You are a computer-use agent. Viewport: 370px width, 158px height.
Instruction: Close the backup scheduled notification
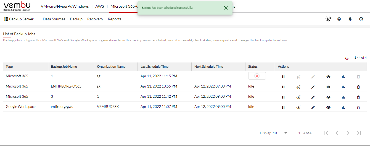226,8
